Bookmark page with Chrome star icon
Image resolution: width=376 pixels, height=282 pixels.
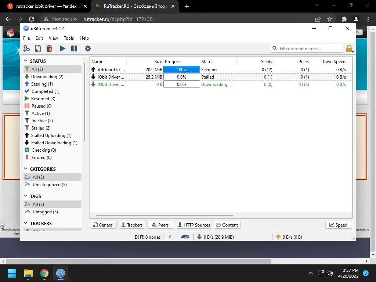[330, 19]
